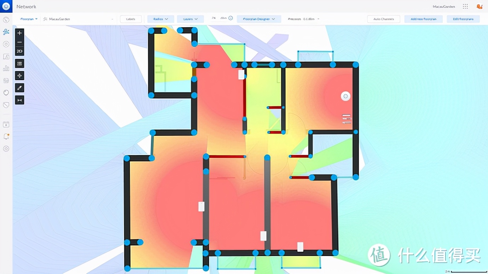Open the Floorplan Designer dropdown
Screen dimensions: 488x274
(259, 19)
